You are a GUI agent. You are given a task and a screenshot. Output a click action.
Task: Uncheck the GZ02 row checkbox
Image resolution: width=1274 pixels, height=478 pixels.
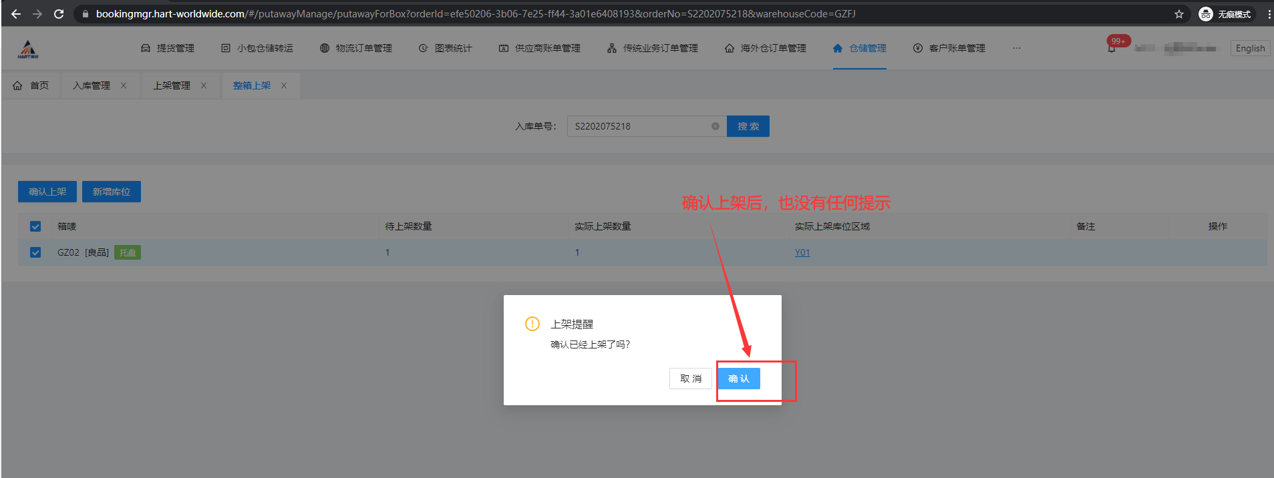35,252
